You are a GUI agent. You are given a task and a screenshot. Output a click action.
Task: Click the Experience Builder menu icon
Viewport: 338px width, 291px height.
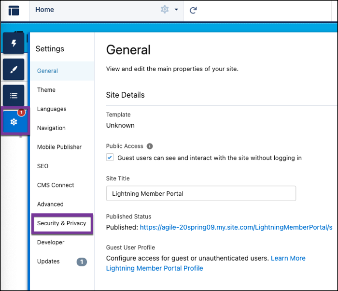point(14,10)
